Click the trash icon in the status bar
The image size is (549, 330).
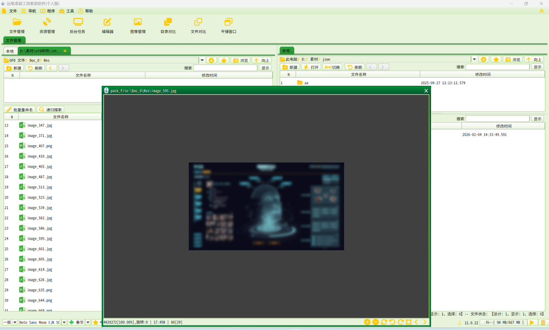[543, 322]
